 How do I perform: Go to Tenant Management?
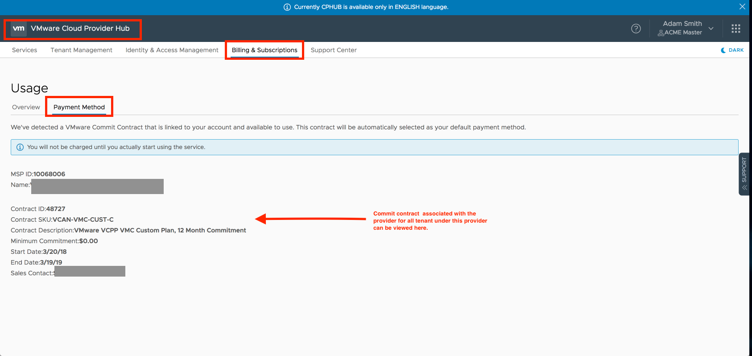coord(81,50)
